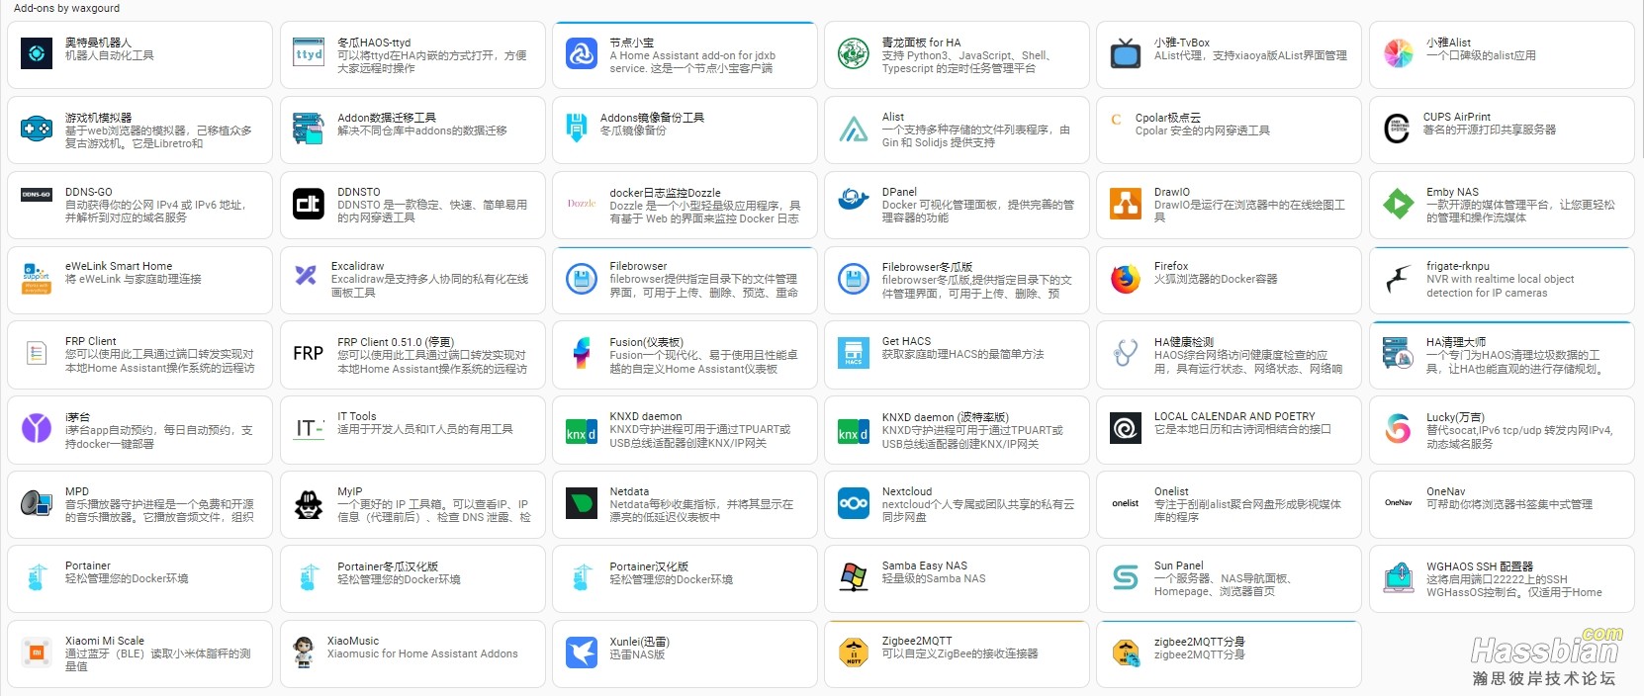Click the Lucky(万吉) swirl icon
Screen dimensions: 1644x696
tap(1398, 428)
